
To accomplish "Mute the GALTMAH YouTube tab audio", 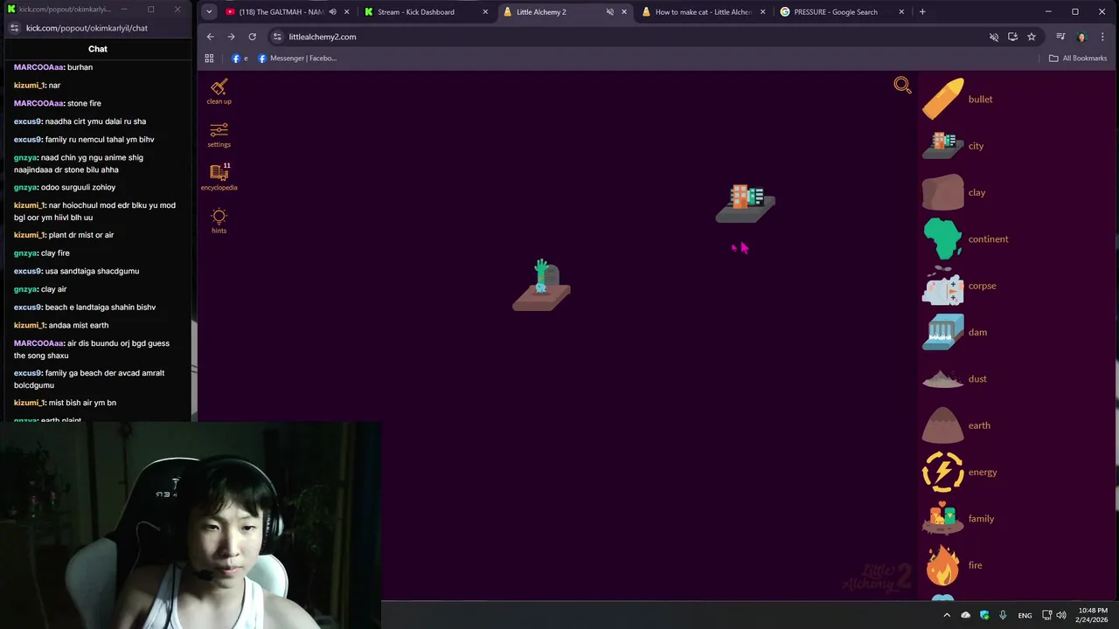I will (x=332, y=12).
